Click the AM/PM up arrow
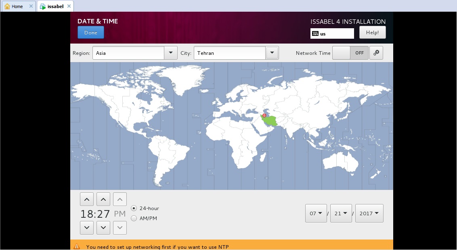The width and height of the screenshot is (457, 250). point(120,199)
